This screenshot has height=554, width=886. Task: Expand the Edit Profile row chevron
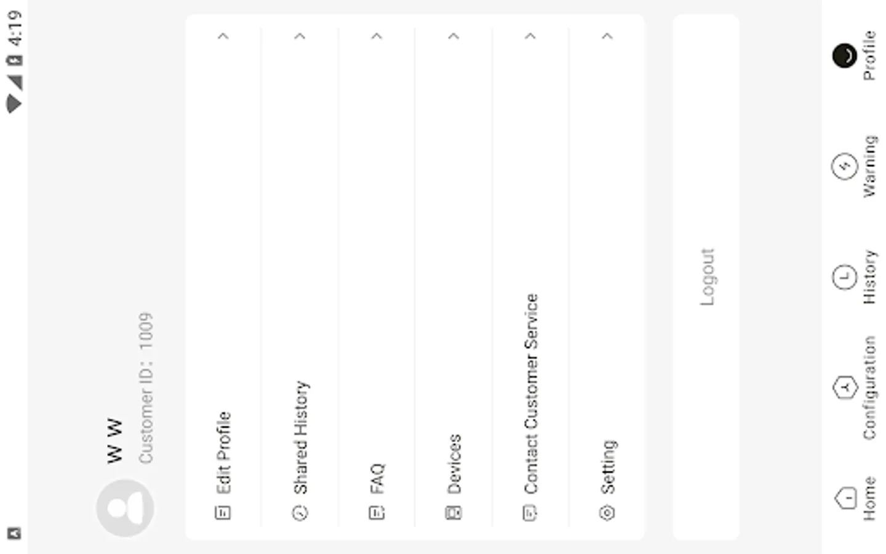tap(223, 36)
